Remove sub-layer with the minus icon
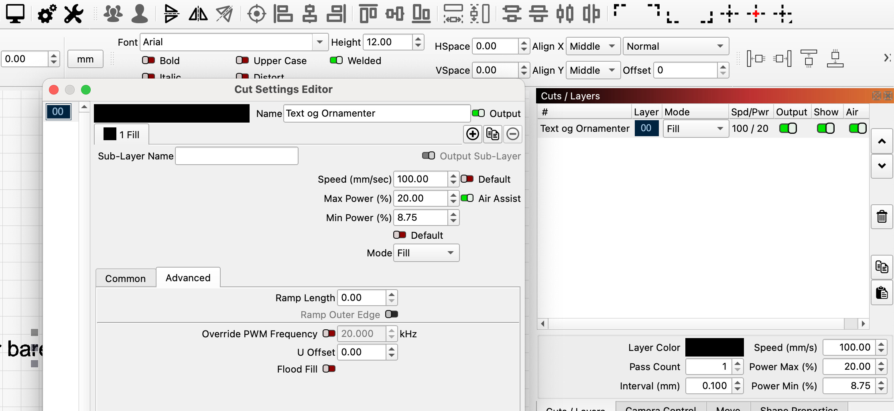The height and width of the screenshot is (411, 894). tap(512, 134)
